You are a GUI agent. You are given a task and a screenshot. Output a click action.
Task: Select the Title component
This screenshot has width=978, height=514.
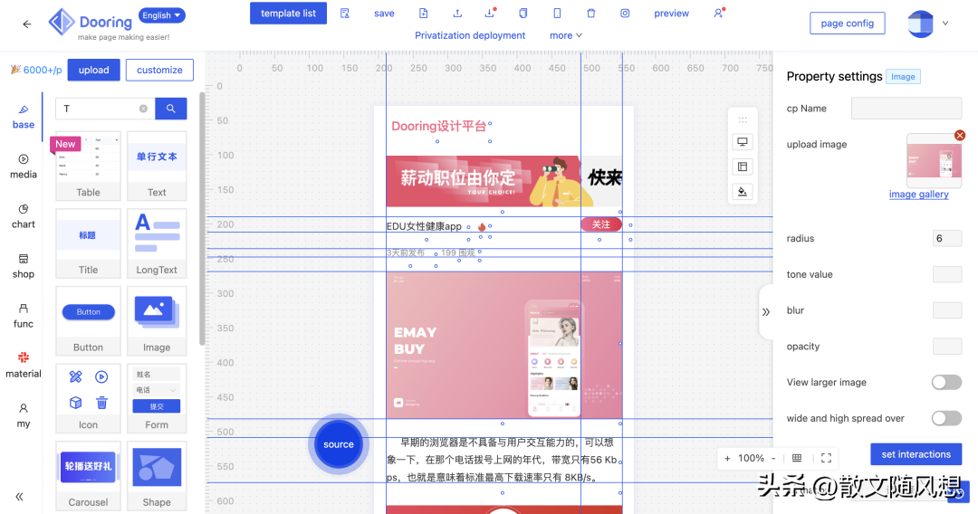point(88,243)
